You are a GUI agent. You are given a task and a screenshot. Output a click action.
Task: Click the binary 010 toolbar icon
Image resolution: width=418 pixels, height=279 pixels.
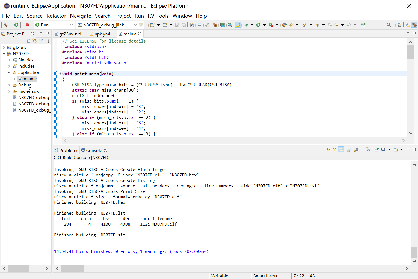pos(192,25)
